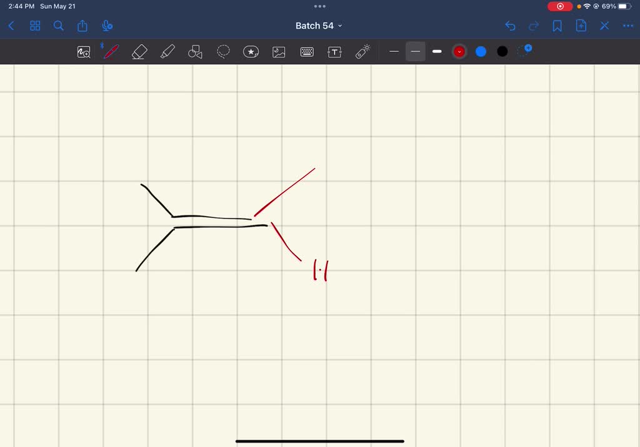Open the custom color picker

click(524, 51)
